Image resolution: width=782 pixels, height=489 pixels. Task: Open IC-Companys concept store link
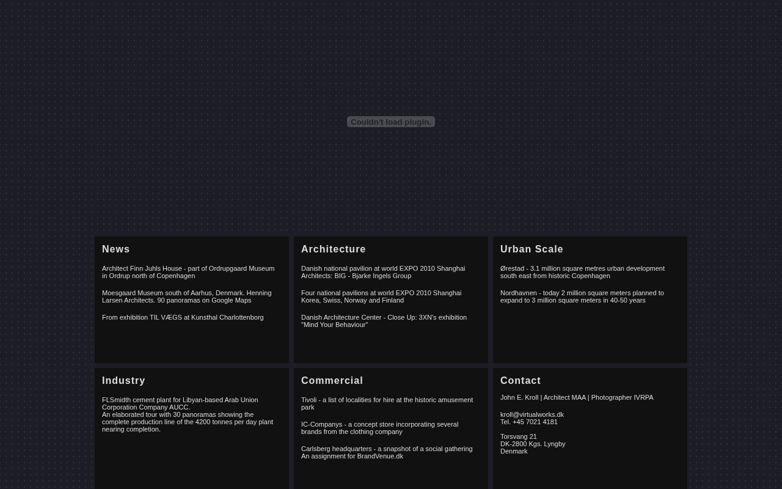click(x=379, y=428)
